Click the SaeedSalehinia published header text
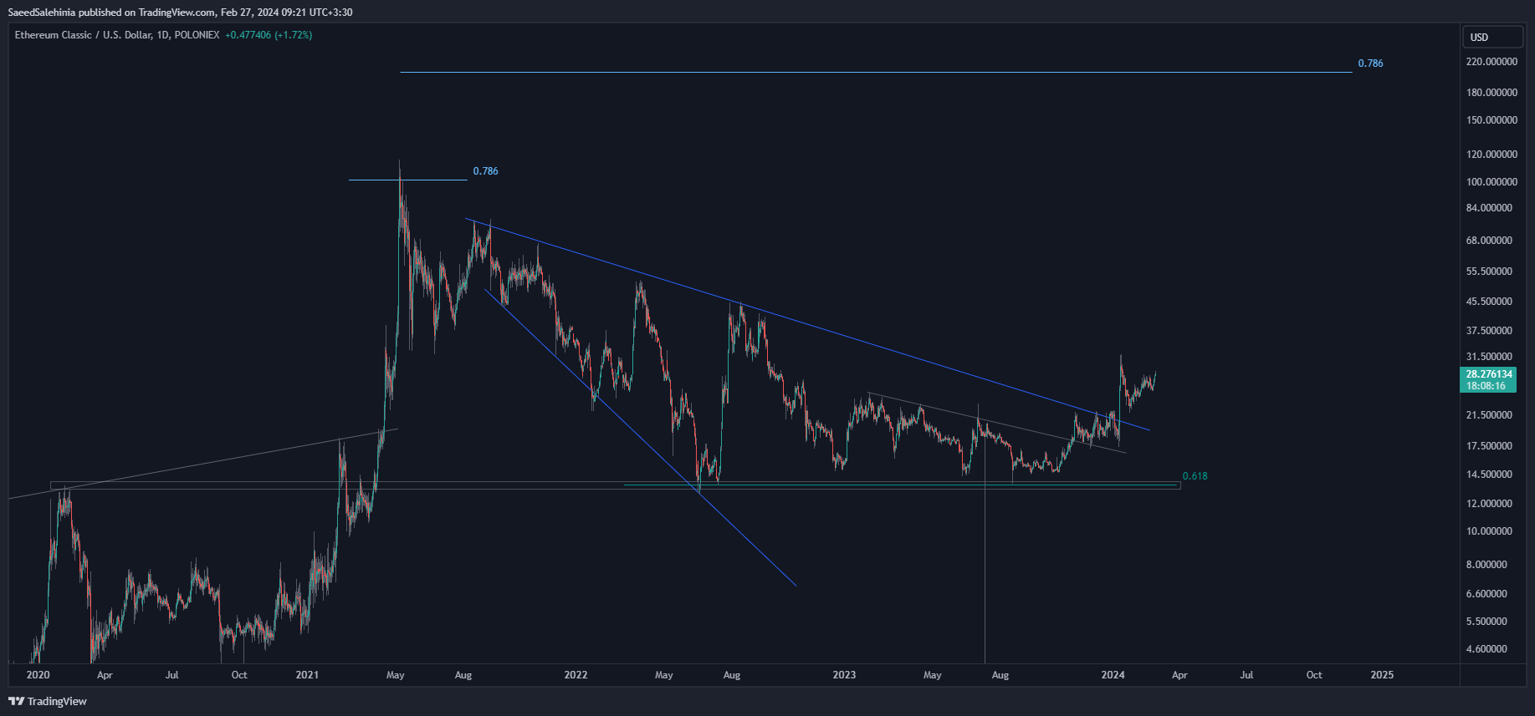Image resolution: width=1535 pixels, height=716 pixels. pyautogui.click(x=180, y=13)
